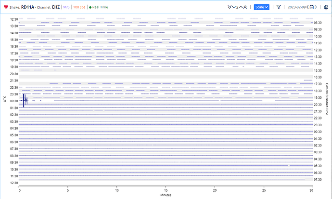The height and width of the screenshot is (199, 332).
Task: Open the Scale dropdown
Action: [x=261, y=7]
